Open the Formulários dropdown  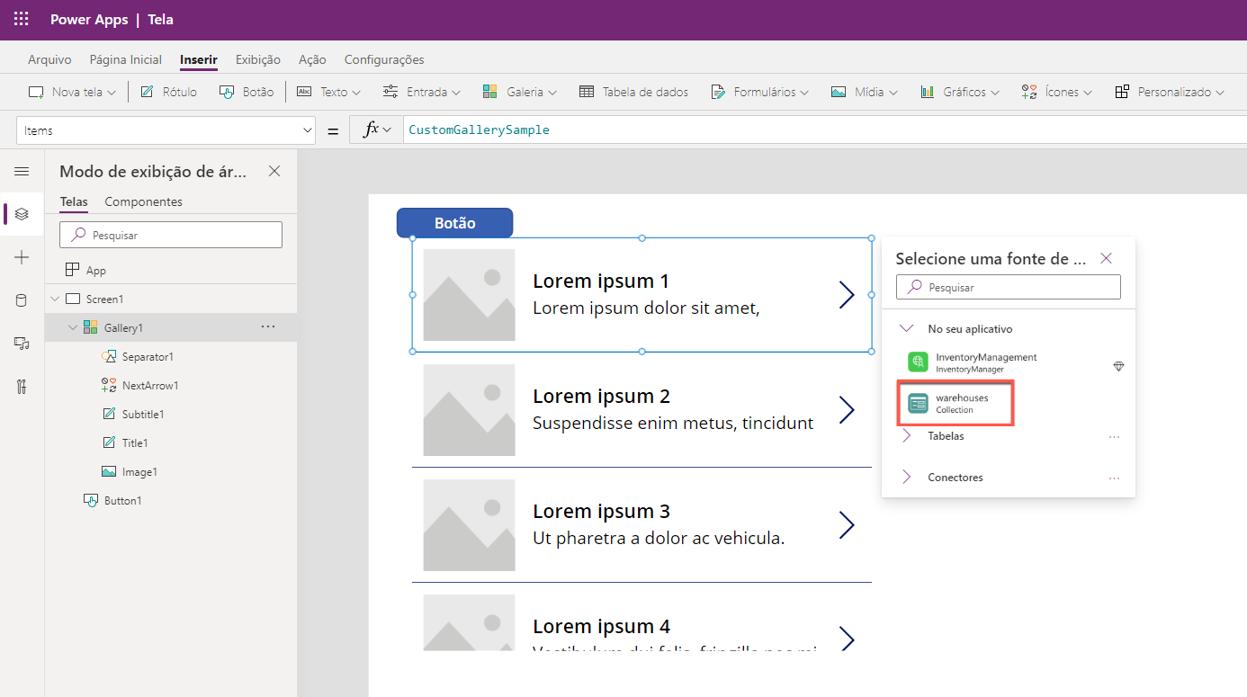[x=758, y=92]
